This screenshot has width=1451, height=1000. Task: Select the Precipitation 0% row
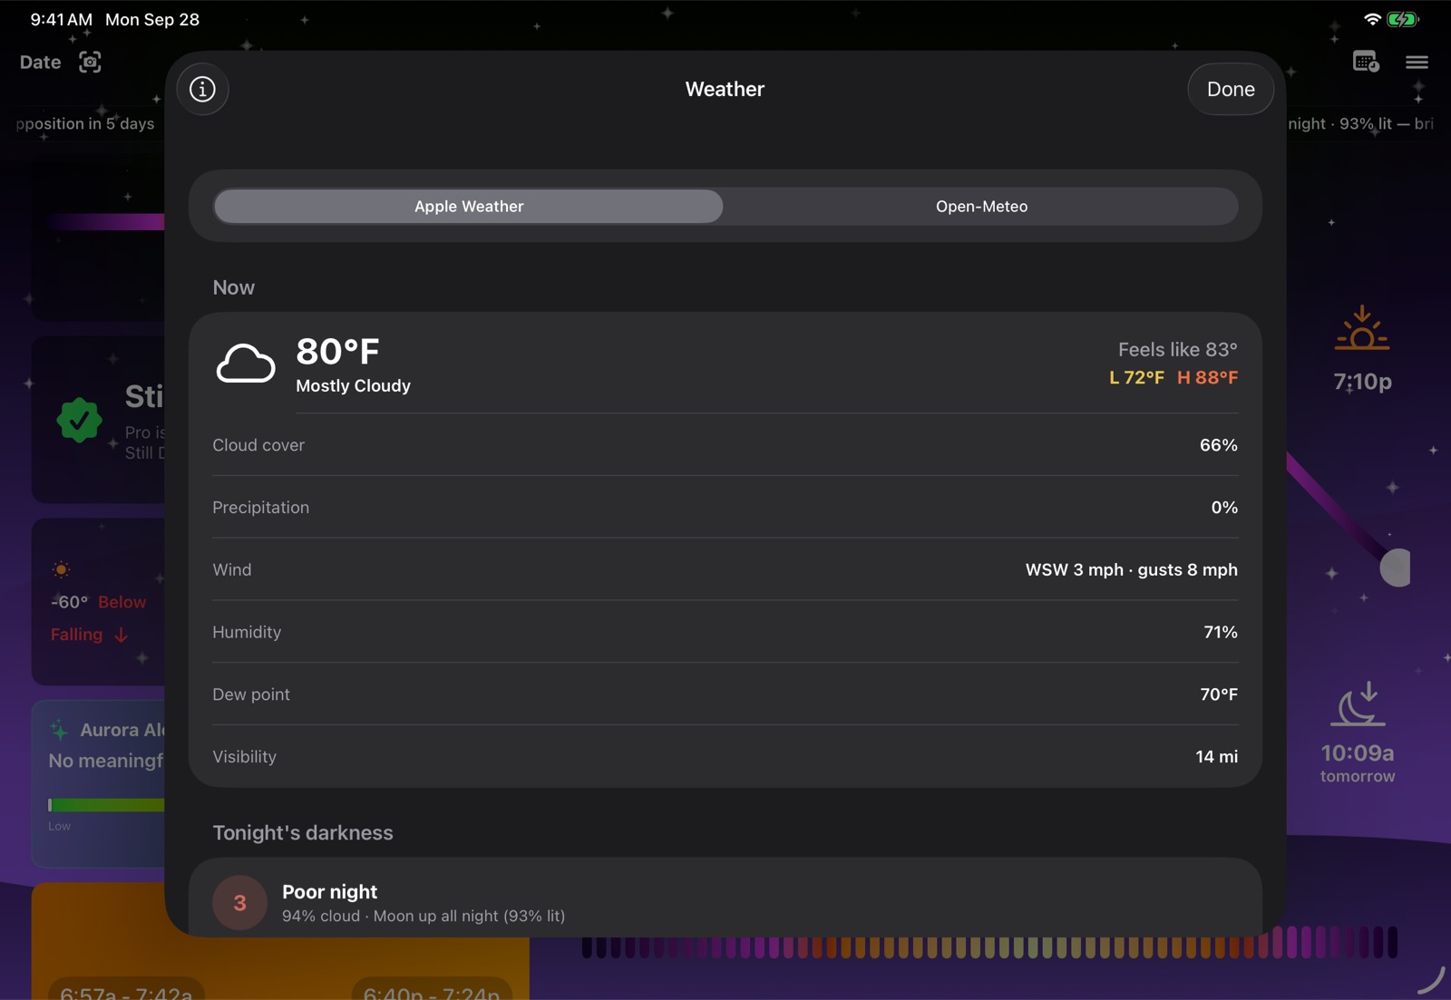pyautogui.click(x=725, y=508)
